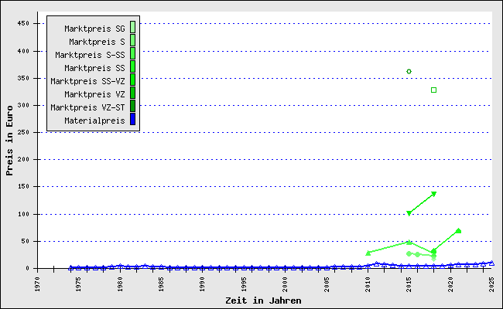Screen dimensions: 503x309
Task: Click the green upward triangle marker at 2021 near 70 Euro
Action: [458, 230]
